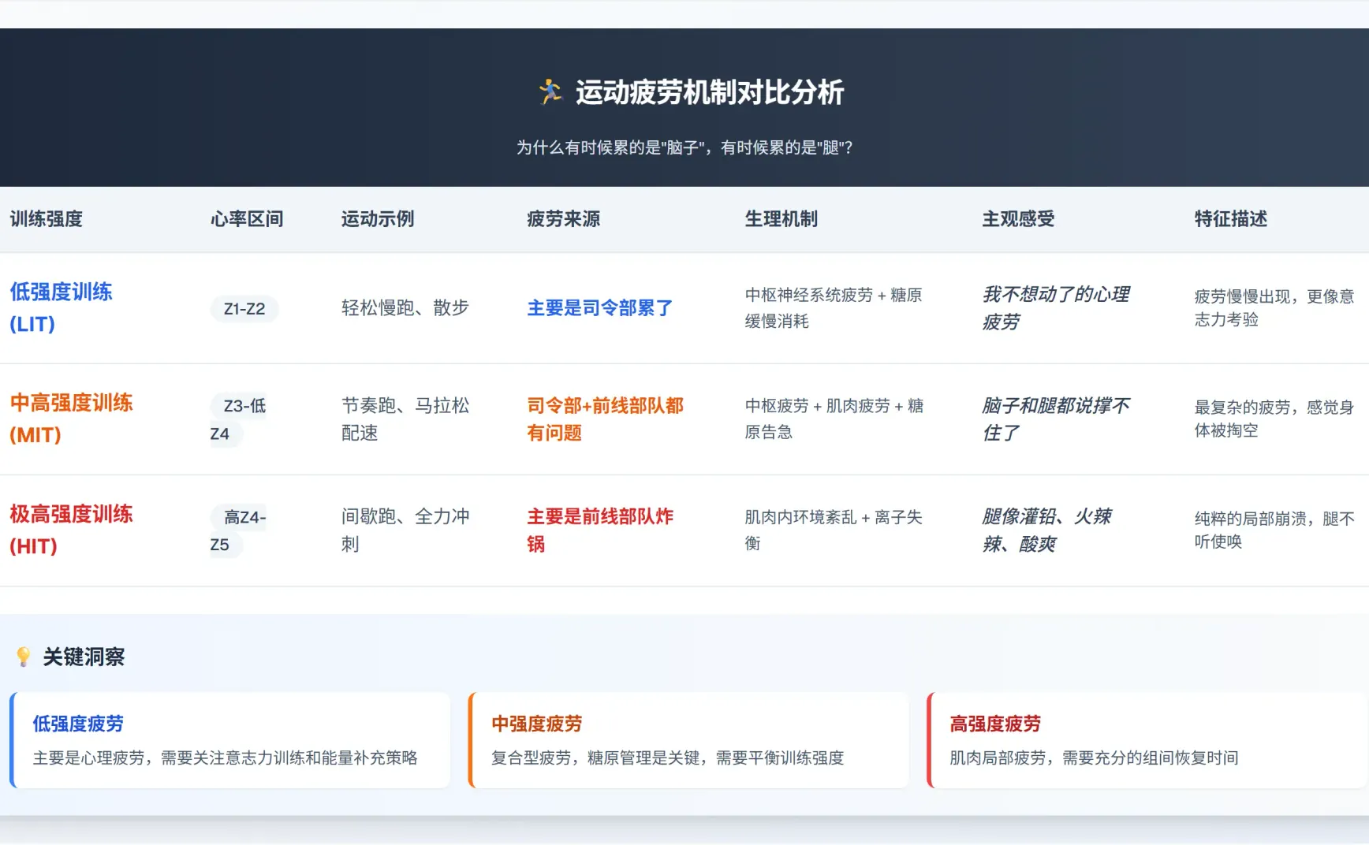Click the 生理机制 column header

[x=781, y=219]
